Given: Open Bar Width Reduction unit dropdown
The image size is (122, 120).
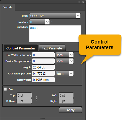Looking at the screenshot, I should point(65,55).
